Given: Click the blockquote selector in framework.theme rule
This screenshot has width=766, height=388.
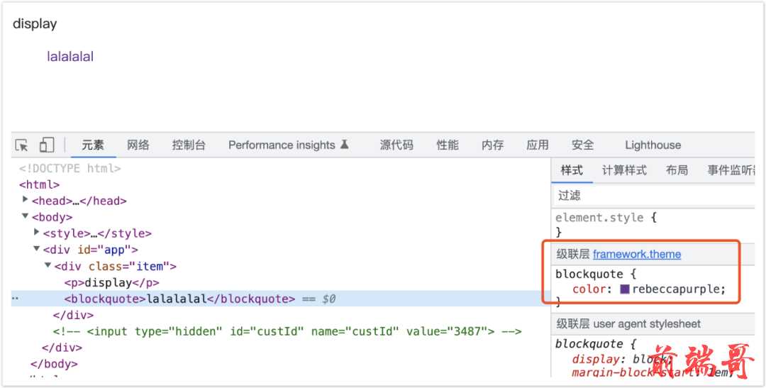Looking at the screenshot, I should coord(589,274).
